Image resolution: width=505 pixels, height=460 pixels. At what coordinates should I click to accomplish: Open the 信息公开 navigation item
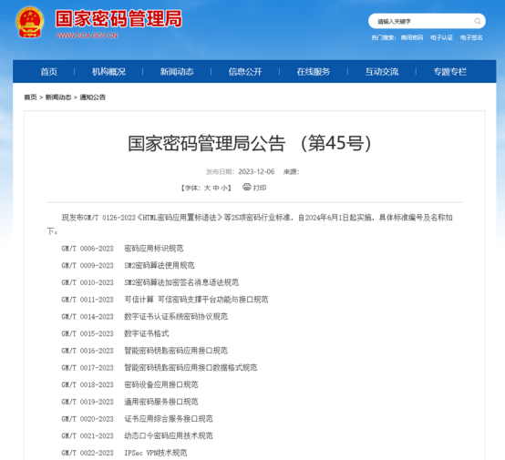(245, 71)
